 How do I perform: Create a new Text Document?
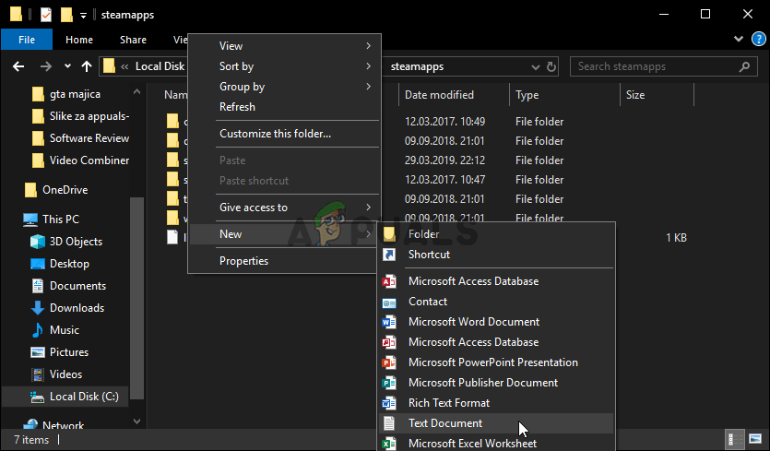(496, 423)
